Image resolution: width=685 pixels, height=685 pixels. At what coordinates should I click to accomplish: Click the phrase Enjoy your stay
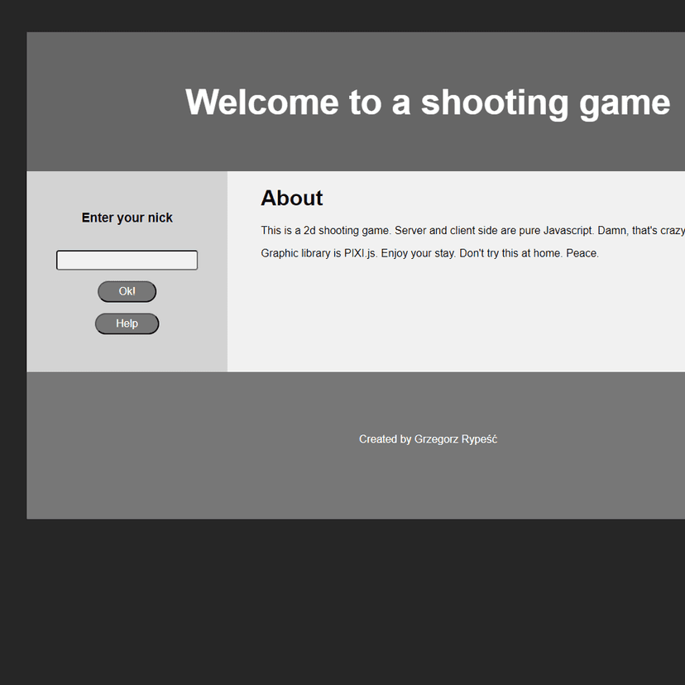418,253
